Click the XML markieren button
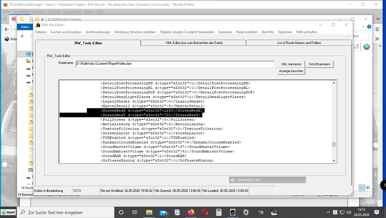 tap(291, 64)
